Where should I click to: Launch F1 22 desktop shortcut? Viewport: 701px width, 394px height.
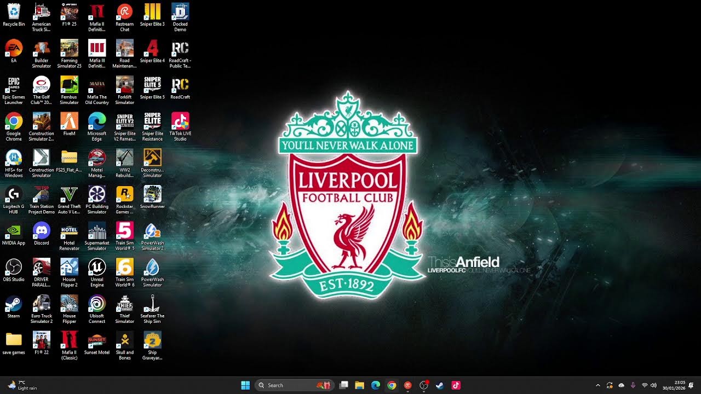pos(42,344)
